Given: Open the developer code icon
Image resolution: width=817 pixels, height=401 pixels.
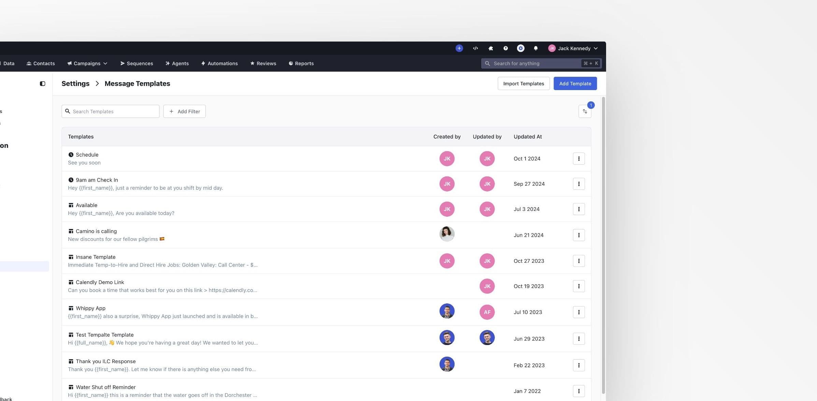Looking at the screenshot, I should (x=475, y=48).
